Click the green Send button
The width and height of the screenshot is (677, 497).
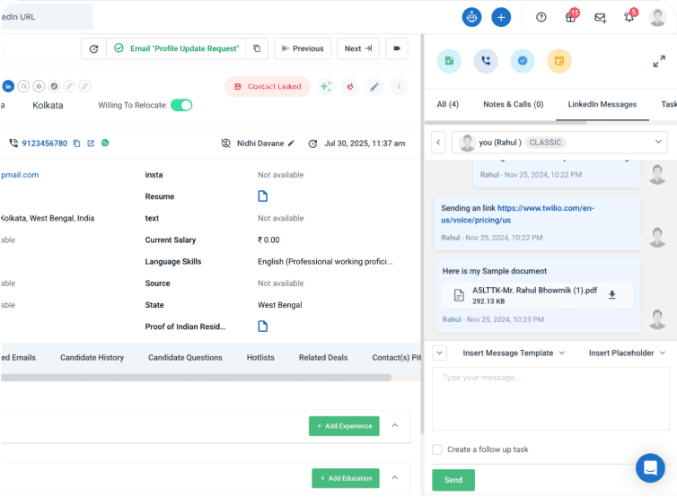(453, 480)
